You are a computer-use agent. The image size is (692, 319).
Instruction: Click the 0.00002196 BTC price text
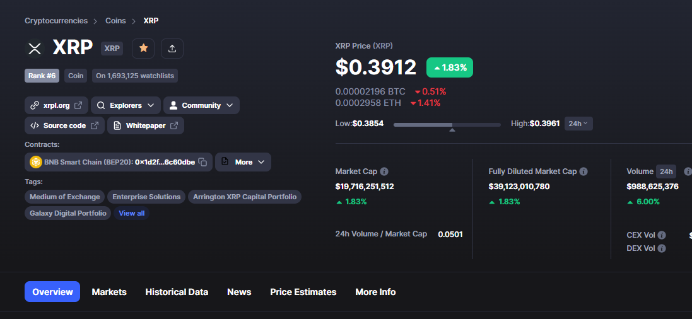[370, 92]
